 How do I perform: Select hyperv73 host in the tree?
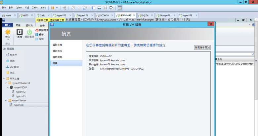(x=20, y=96)
